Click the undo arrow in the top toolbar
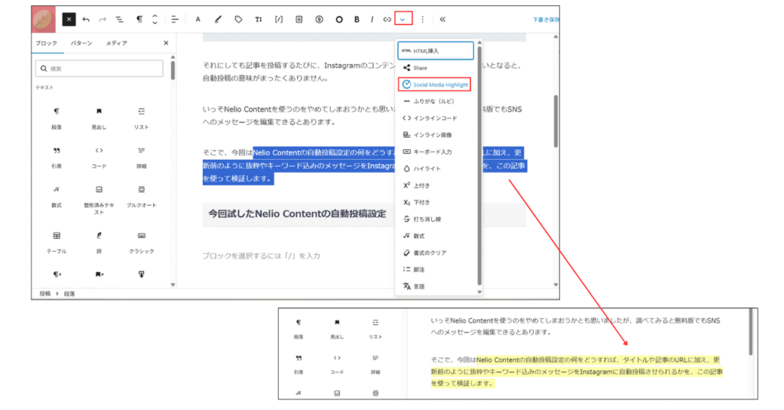 tap(86, 19)
